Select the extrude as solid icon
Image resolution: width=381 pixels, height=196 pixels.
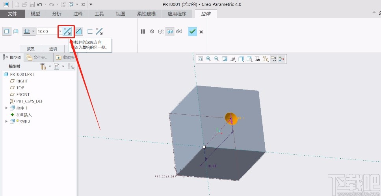click(7, 31)
